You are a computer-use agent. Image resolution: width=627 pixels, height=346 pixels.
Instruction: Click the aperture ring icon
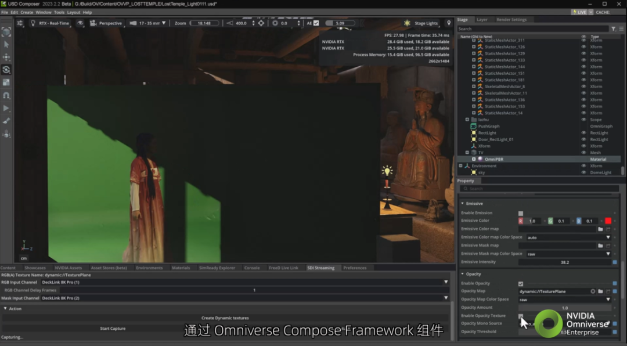click(275, 23)
